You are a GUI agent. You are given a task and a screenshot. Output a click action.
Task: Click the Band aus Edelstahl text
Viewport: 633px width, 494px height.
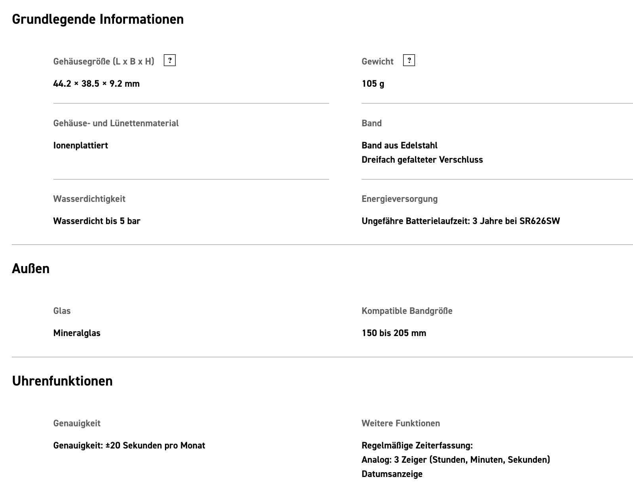[x=400, y=145]
